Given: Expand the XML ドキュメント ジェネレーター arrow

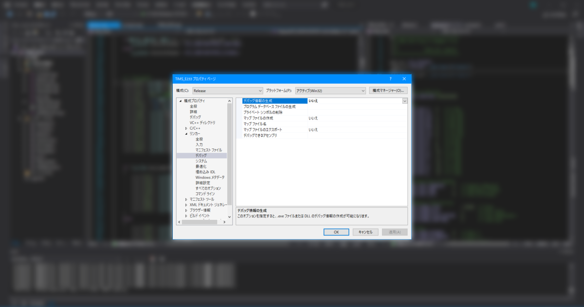Looking at the screenshot, I should (x=186, y=205).
